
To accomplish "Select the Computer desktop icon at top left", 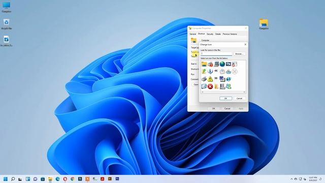I will [7, 7].
